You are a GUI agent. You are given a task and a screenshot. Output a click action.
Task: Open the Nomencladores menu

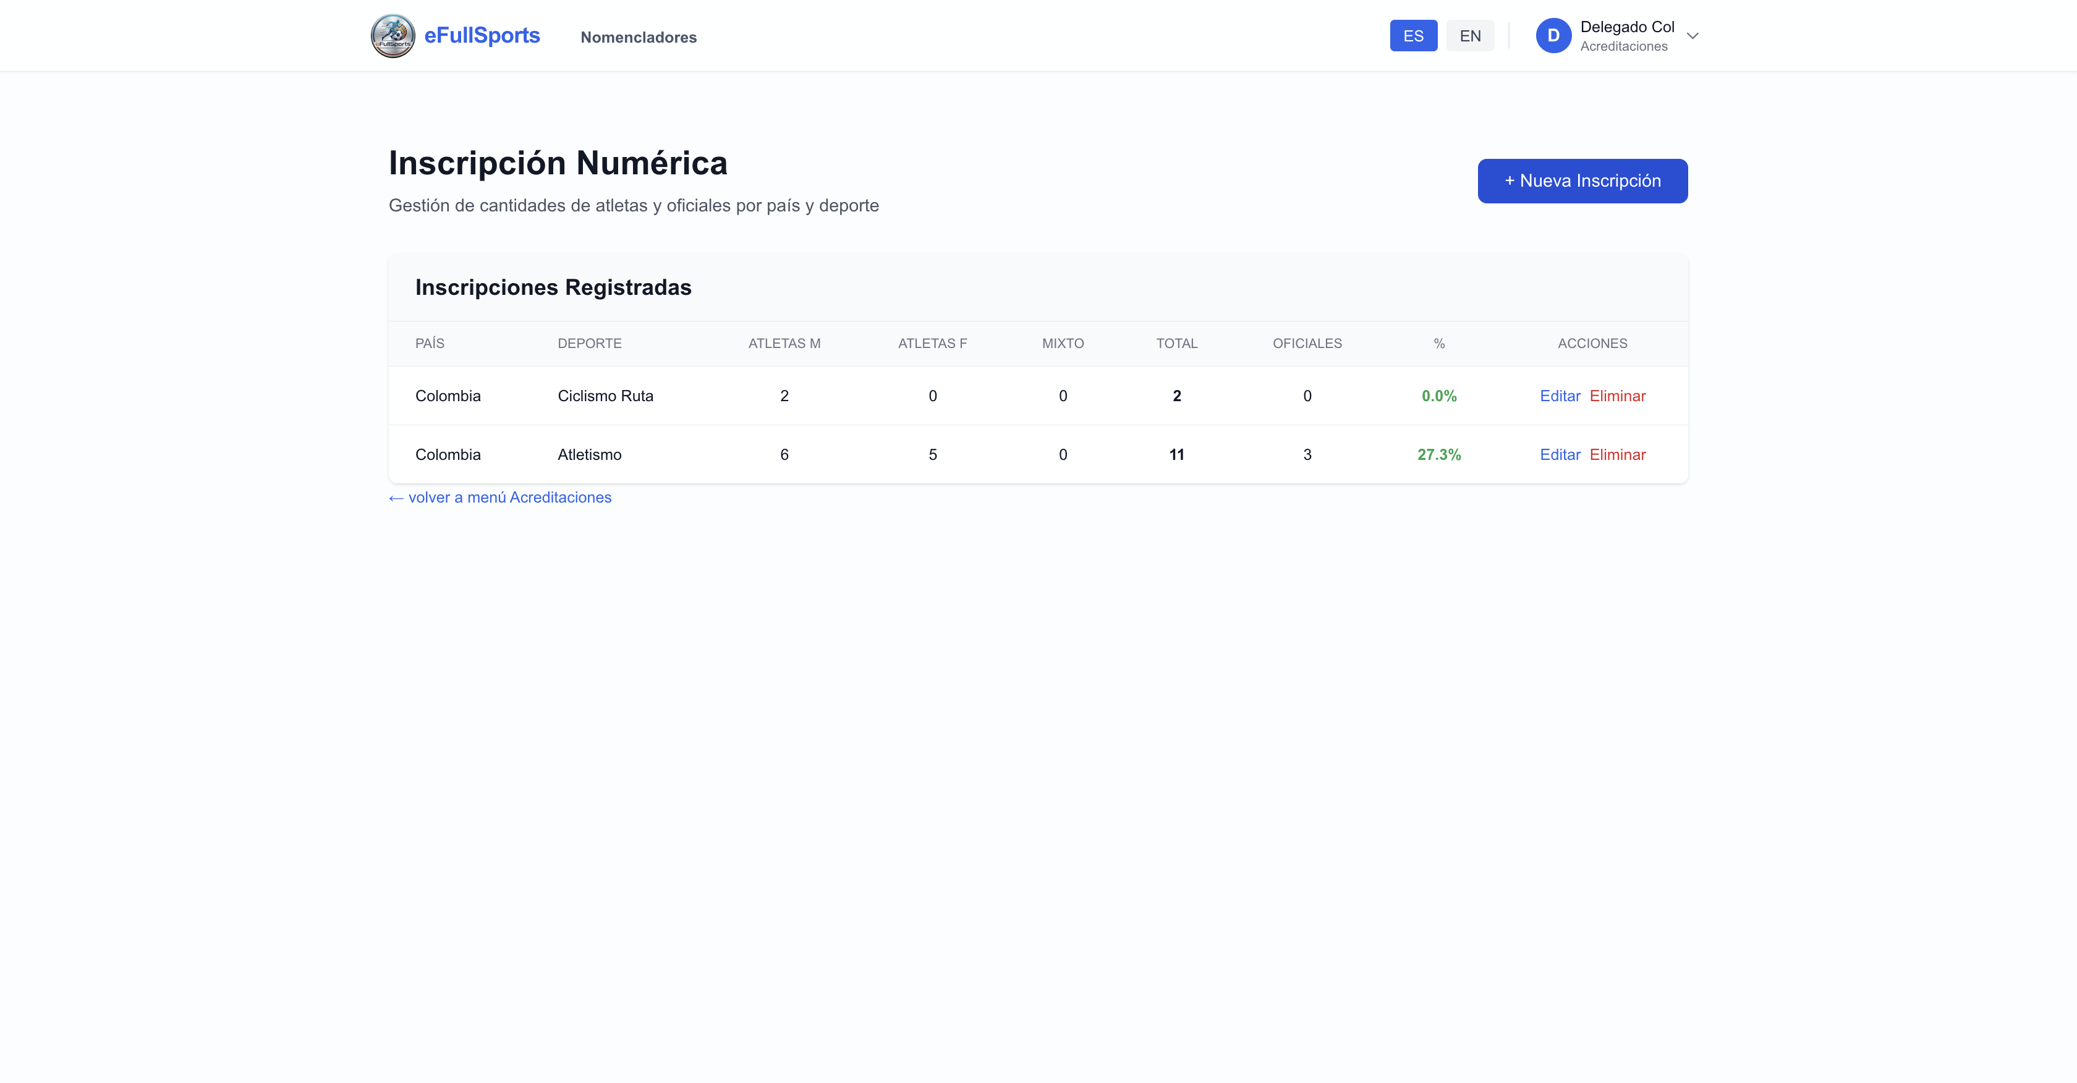(638, 37)
